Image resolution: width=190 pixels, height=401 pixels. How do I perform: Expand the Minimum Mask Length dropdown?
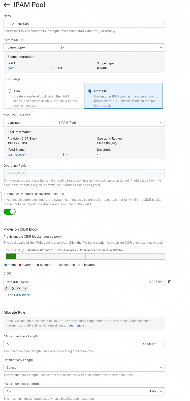(x=84, y=344)
